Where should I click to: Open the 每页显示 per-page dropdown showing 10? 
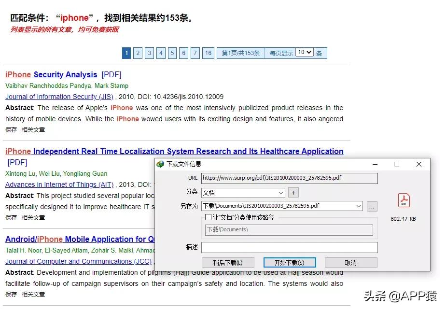coord(304,53)
